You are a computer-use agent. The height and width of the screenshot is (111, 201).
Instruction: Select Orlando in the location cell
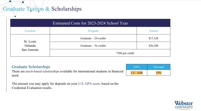[30, 45]
